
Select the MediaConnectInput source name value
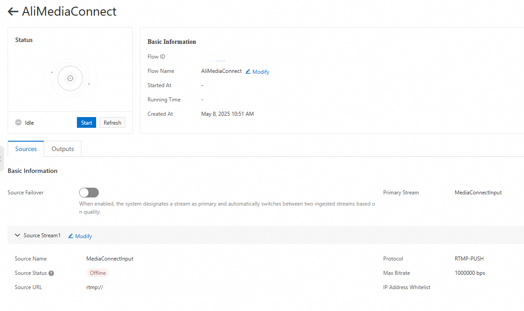[110, 259]
